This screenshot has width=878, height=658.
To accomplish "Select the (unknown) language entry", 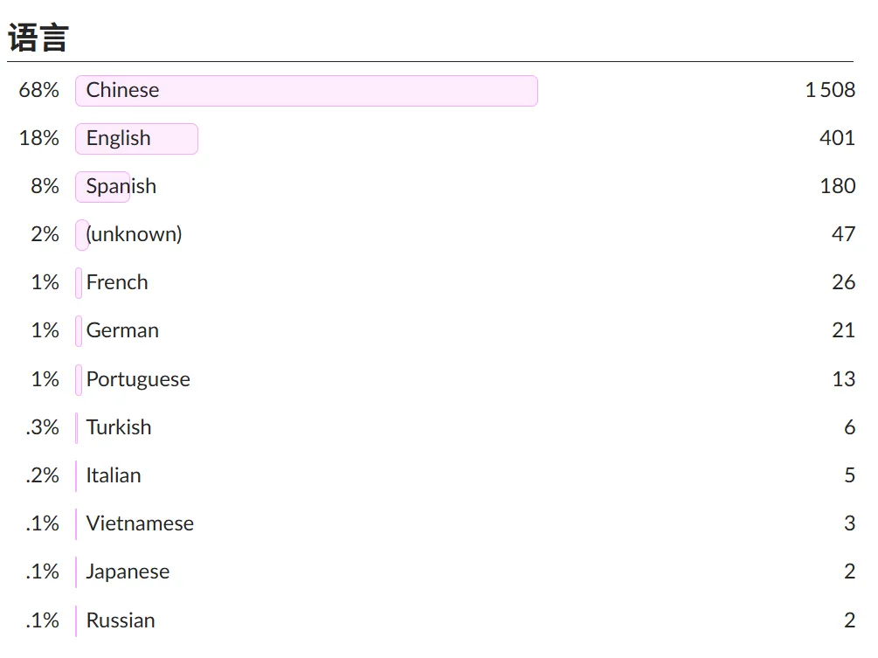I will pos(134,234).
